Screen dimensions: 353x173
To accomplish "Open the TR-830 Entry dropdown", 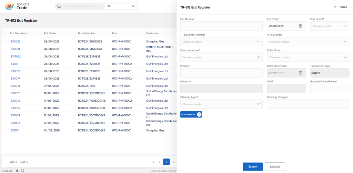I will point(308,42).
